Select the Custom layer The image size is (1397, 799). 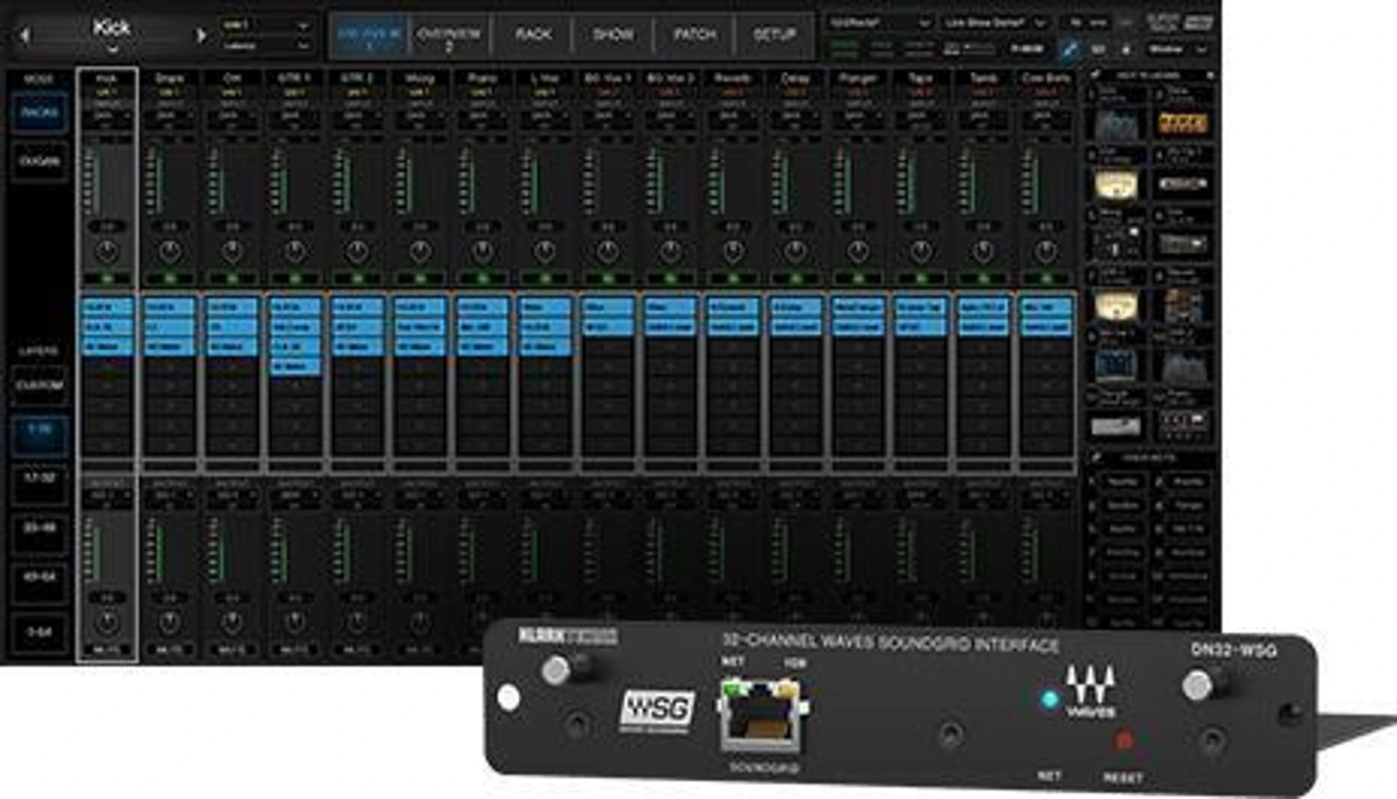coord(40,386)
